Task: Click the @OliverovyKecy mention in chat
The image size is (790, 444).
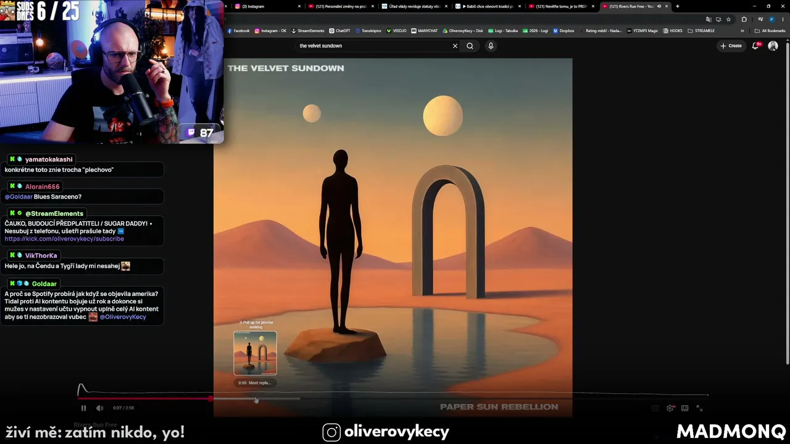Action: click(x=123, y=317)
